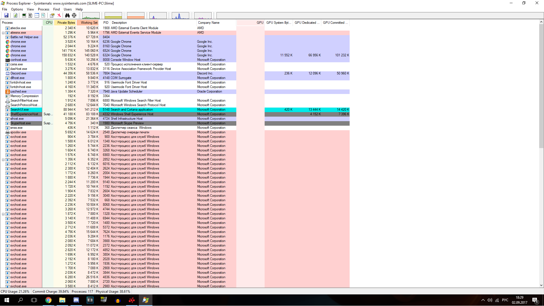
Task: Click the vertical scrollbar up arrow
Action: tap(541, 22)
